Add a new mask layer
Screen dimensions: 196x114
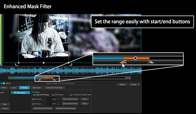click(x=5, y=104)
